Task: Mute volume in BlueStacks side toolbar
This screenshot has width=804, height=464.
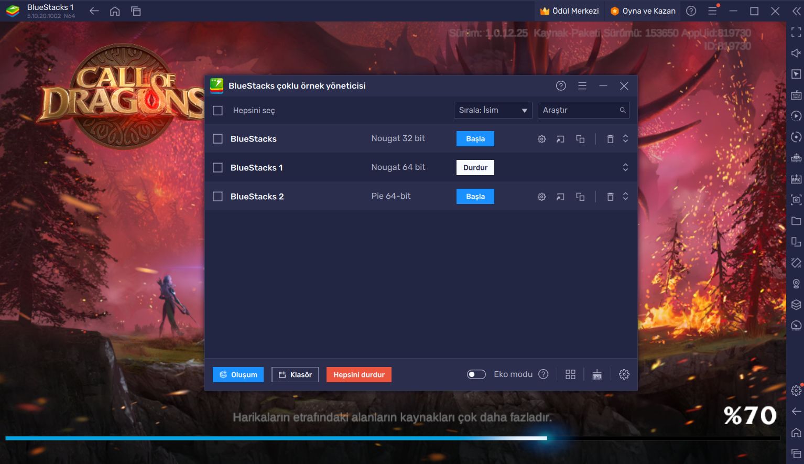Action: tap(796, 53)
